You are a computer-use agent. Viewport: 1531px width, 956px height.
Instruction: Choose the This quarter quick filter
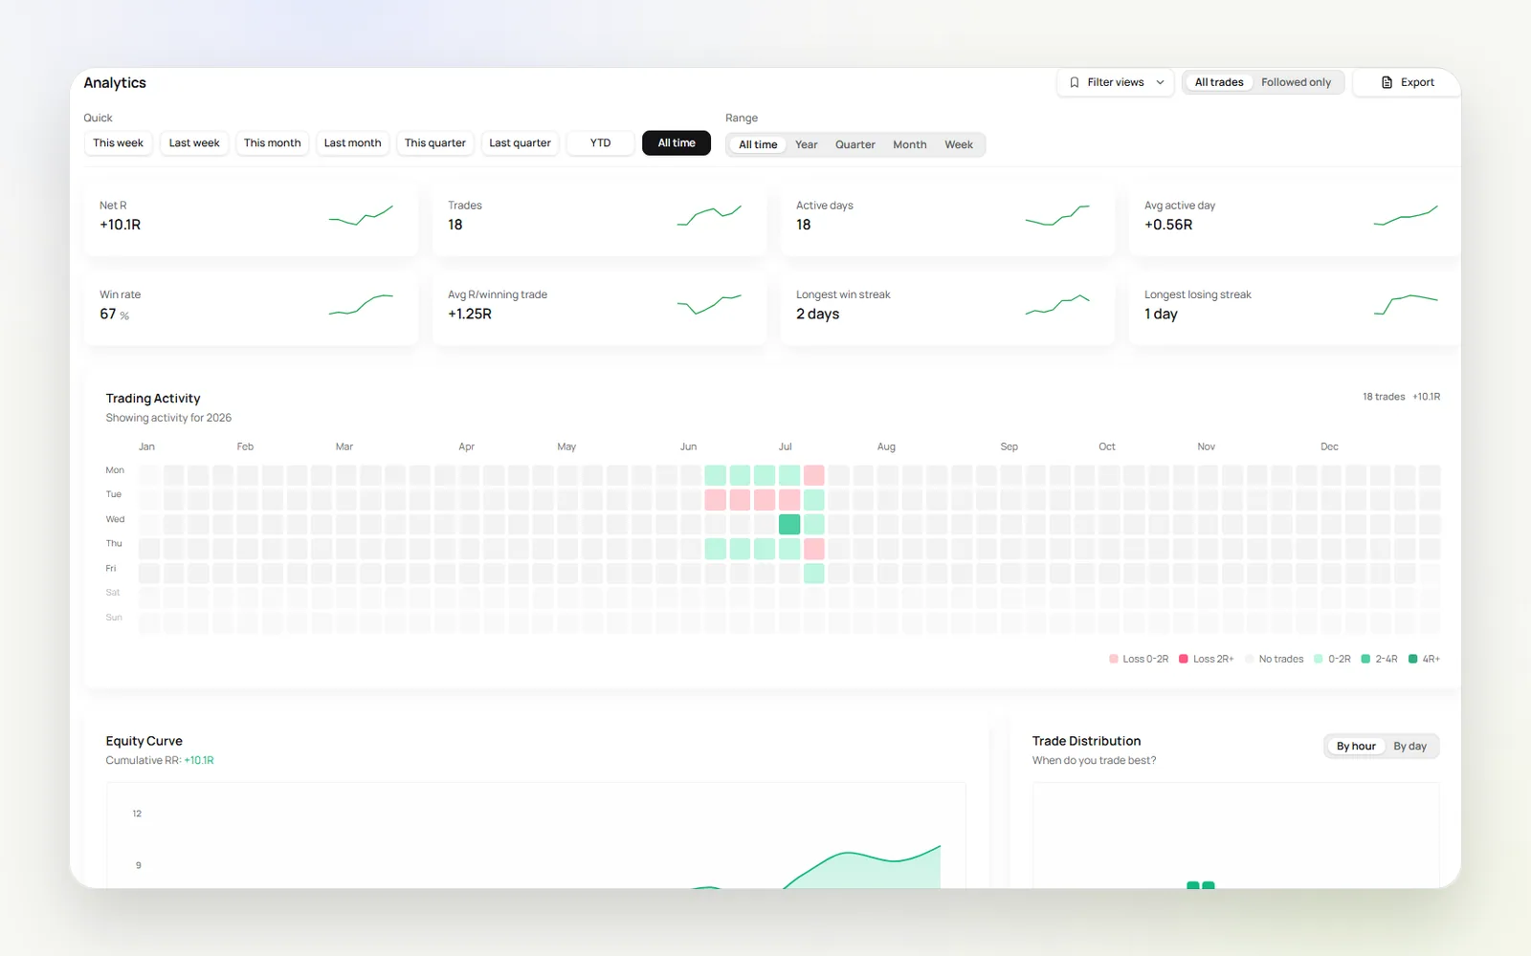click(x=434, y=143)
